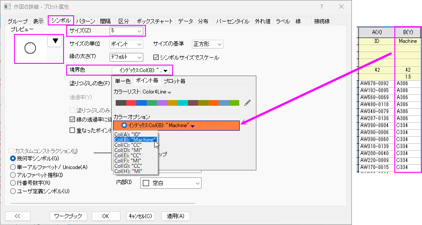Choose Col(B): "Machine" from list
Image resolution: width=422 pixels, height=225 pixels.
click(x=135, y=140)
